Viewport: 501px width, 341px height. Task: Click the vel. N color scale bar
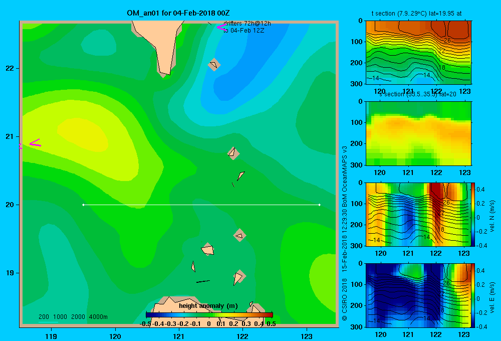click(473, 214)
